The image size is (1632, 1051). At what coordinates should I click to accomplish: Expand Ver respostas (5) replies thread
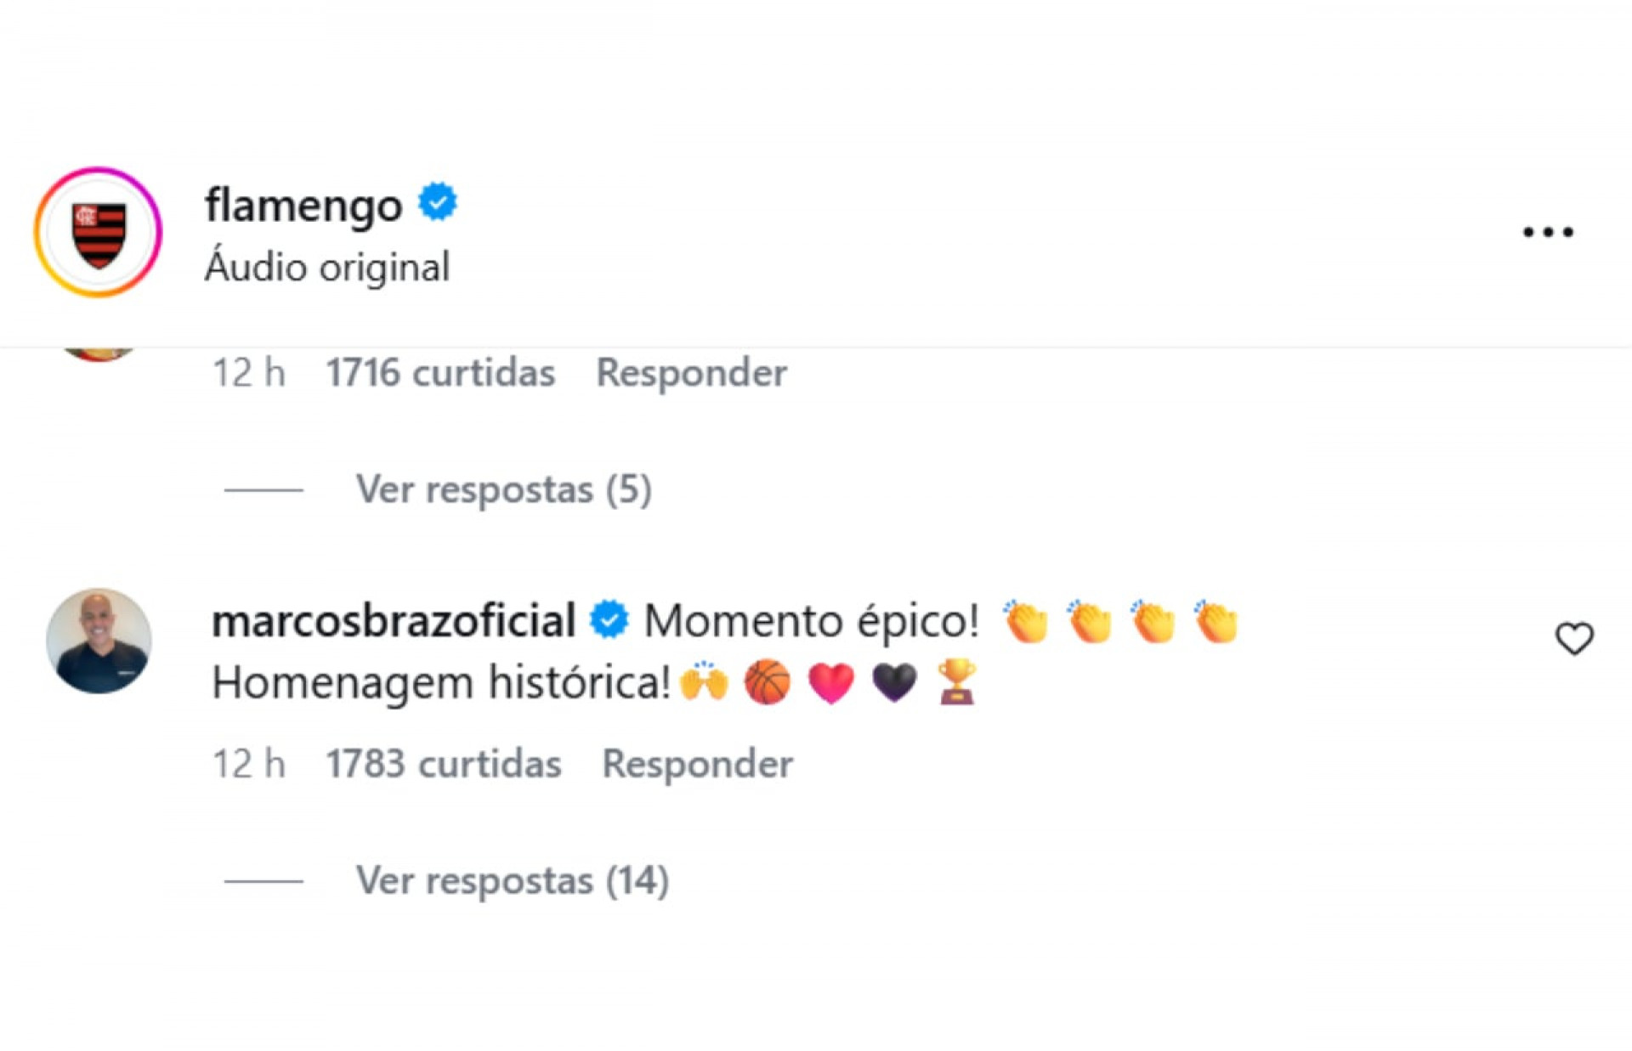click(x=503, y=488)
